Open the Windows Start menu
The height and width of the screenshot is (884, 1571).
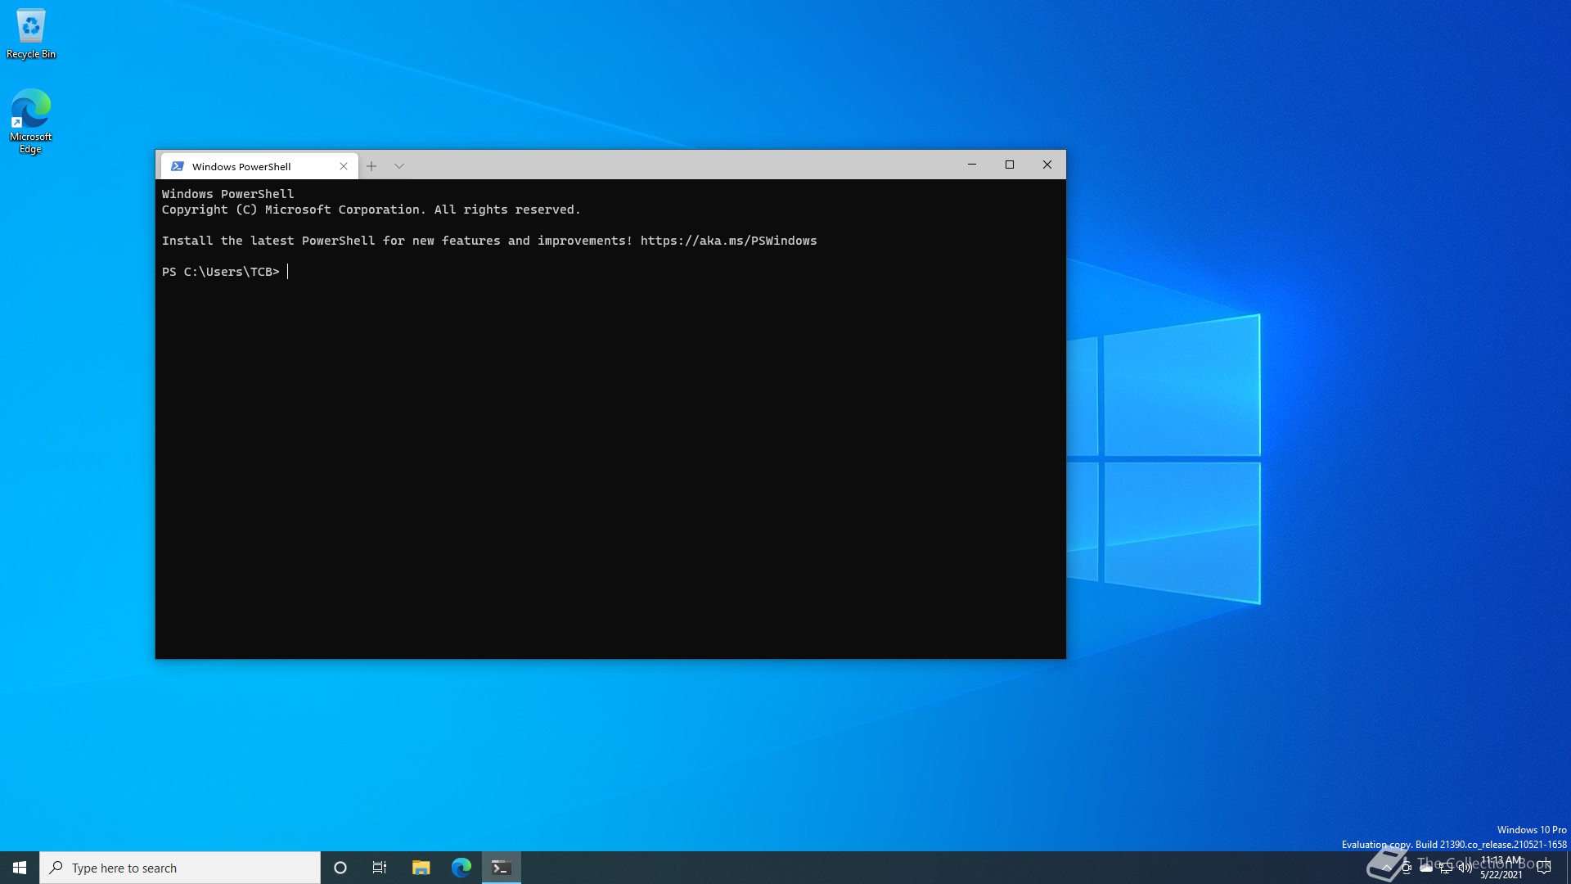click(x=20, y=868)
